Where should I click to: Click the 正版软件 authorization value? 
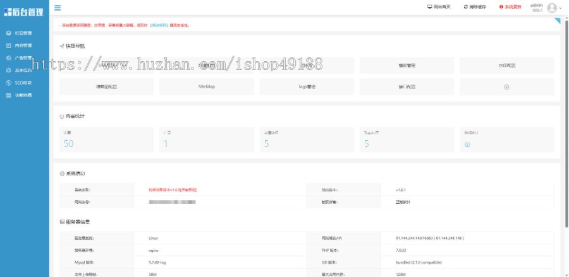pyautogui.click(x=403, y=202)
